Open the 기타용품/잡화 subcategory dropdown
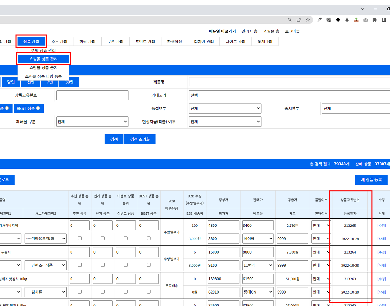Screen dimensions: 390x306 [x=45, y=239]
